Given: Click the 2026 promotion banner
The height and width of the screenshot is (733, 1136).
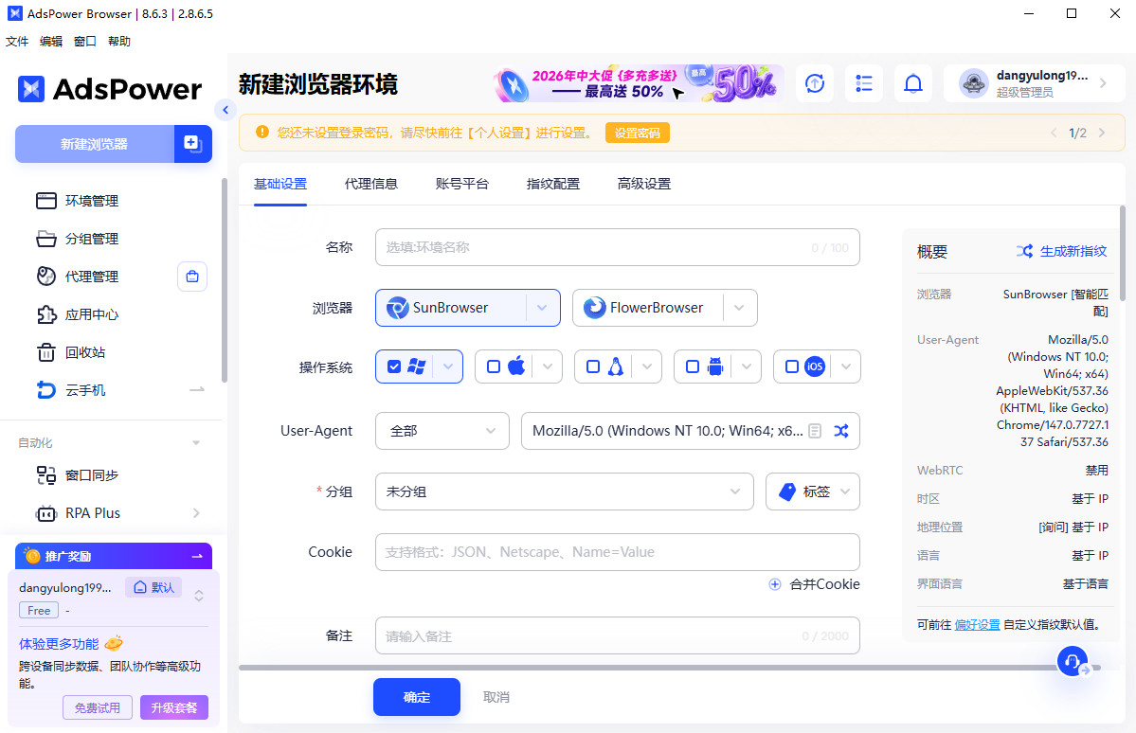Looking at the screenshot, I should point(639,83).
